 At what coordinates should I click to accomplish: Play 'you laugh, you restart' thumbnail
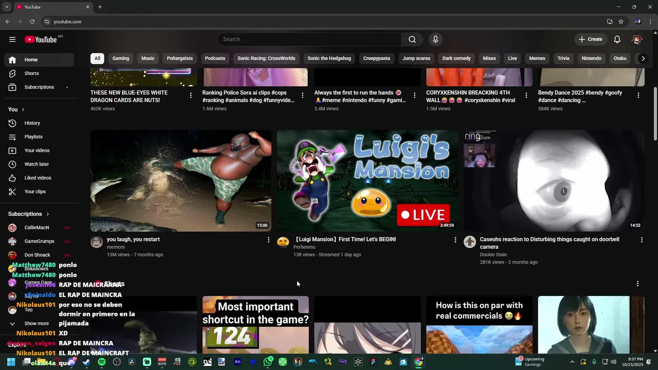(181, 181)
